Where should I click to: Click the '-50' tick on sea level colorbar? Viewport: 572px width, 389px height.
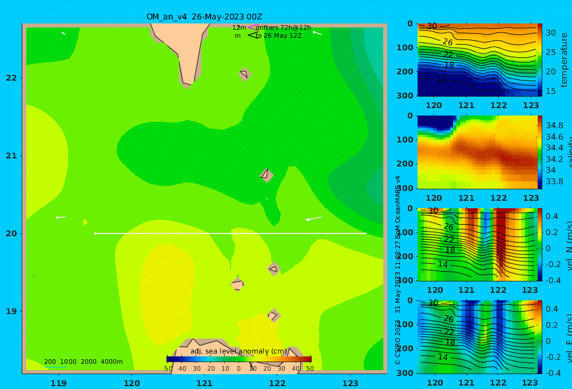(168, 368)
